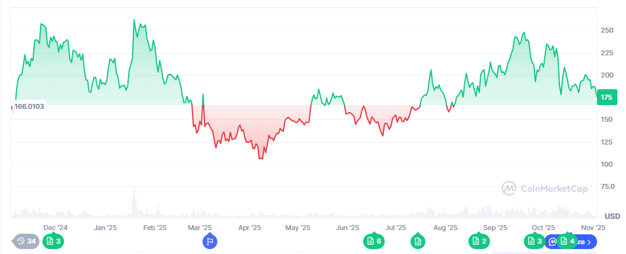Click the green current price tag 175

point(606,98)
